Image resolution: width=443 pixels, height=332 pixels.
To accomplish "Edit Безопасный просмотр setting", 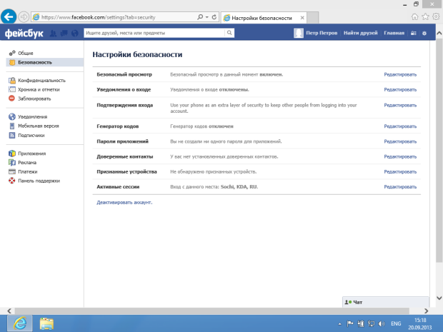I will 400,74.
